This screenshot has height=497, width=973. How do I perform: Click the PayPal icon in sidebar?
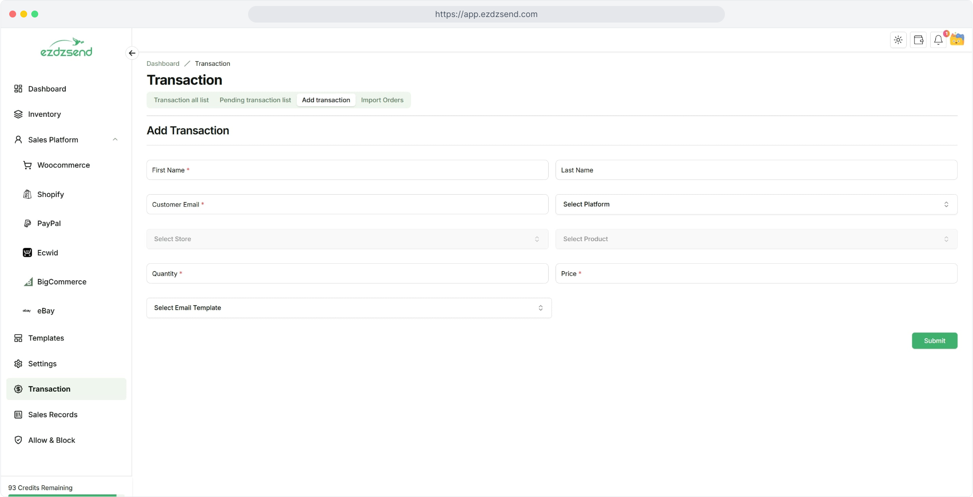(28, 223)
